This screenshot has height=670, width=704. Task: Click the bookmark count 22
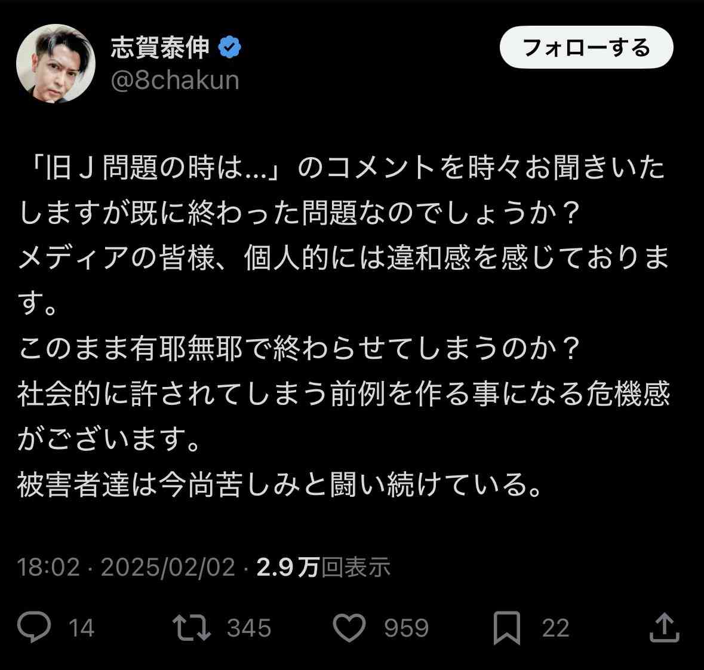555,628
